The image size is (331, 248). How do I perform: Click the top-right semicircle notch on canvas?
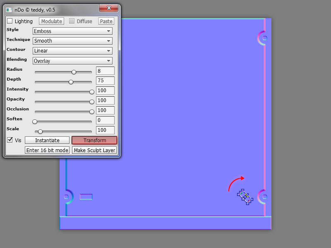262,38
